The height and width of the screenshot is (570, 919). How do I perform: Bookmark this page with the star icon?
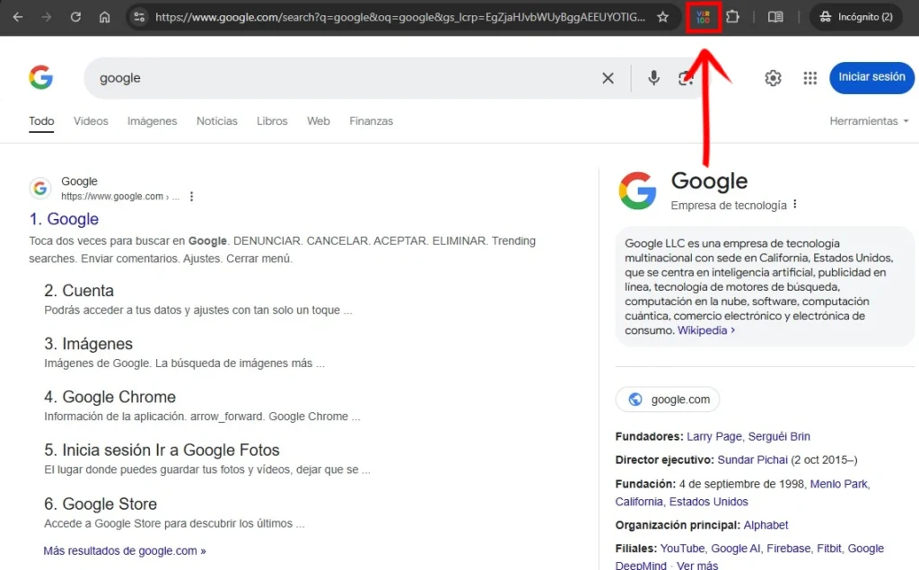click(662, 17)
